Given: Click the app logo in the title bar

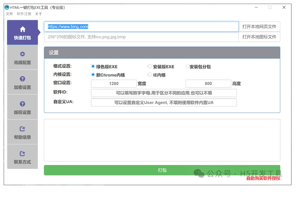Looking at the screenshot, I should pyautogui.click(x=7, y=7).
